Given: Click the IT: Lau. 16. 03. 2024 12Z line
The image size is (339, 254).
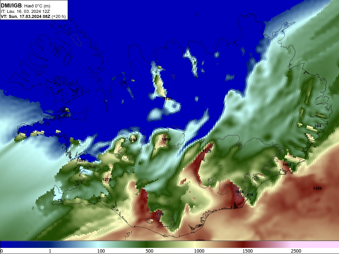Looking at the screenshot, I should (25, 12).
